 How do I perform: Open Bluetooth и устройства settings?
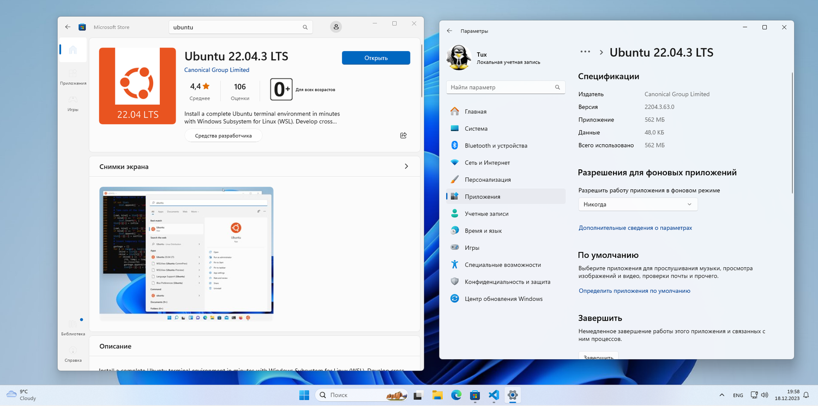tap(506, 145)
